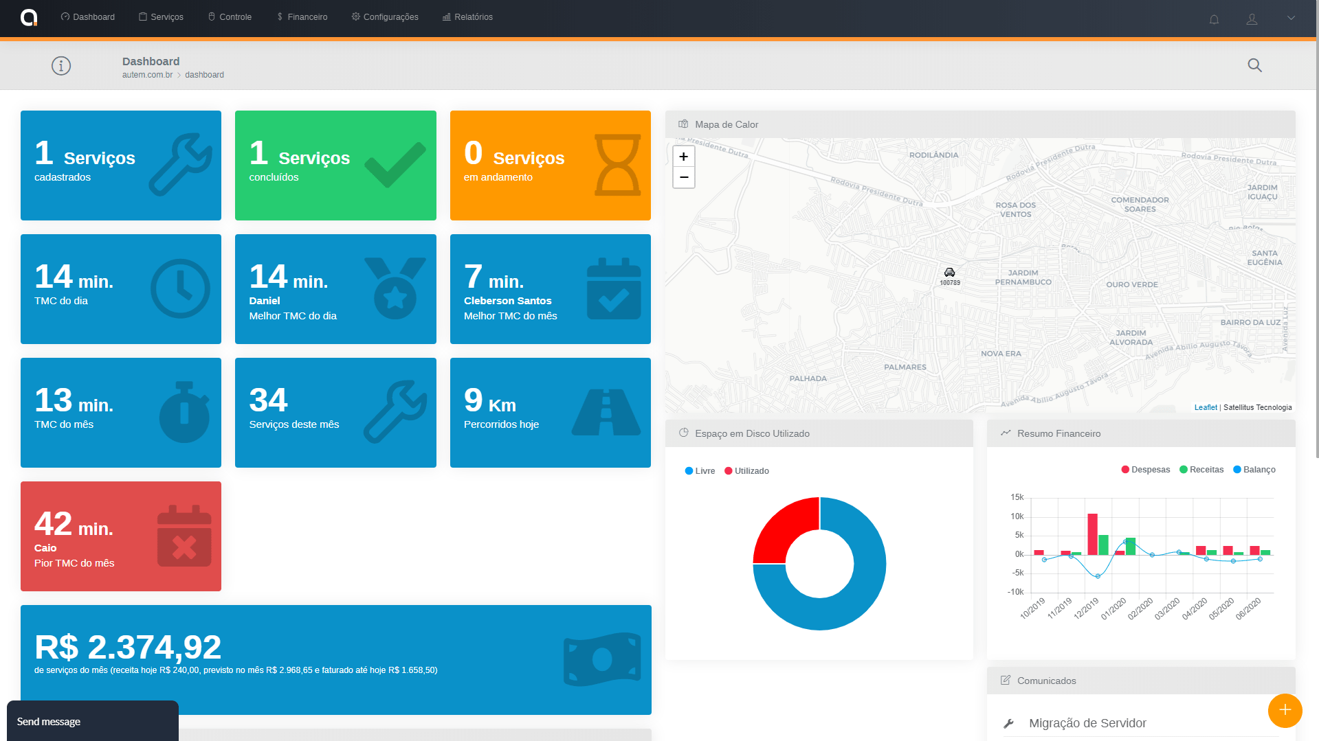Toggle the Receitas legend series
This screenshot has width=1319, height=741.
(x=1201, y=470)
